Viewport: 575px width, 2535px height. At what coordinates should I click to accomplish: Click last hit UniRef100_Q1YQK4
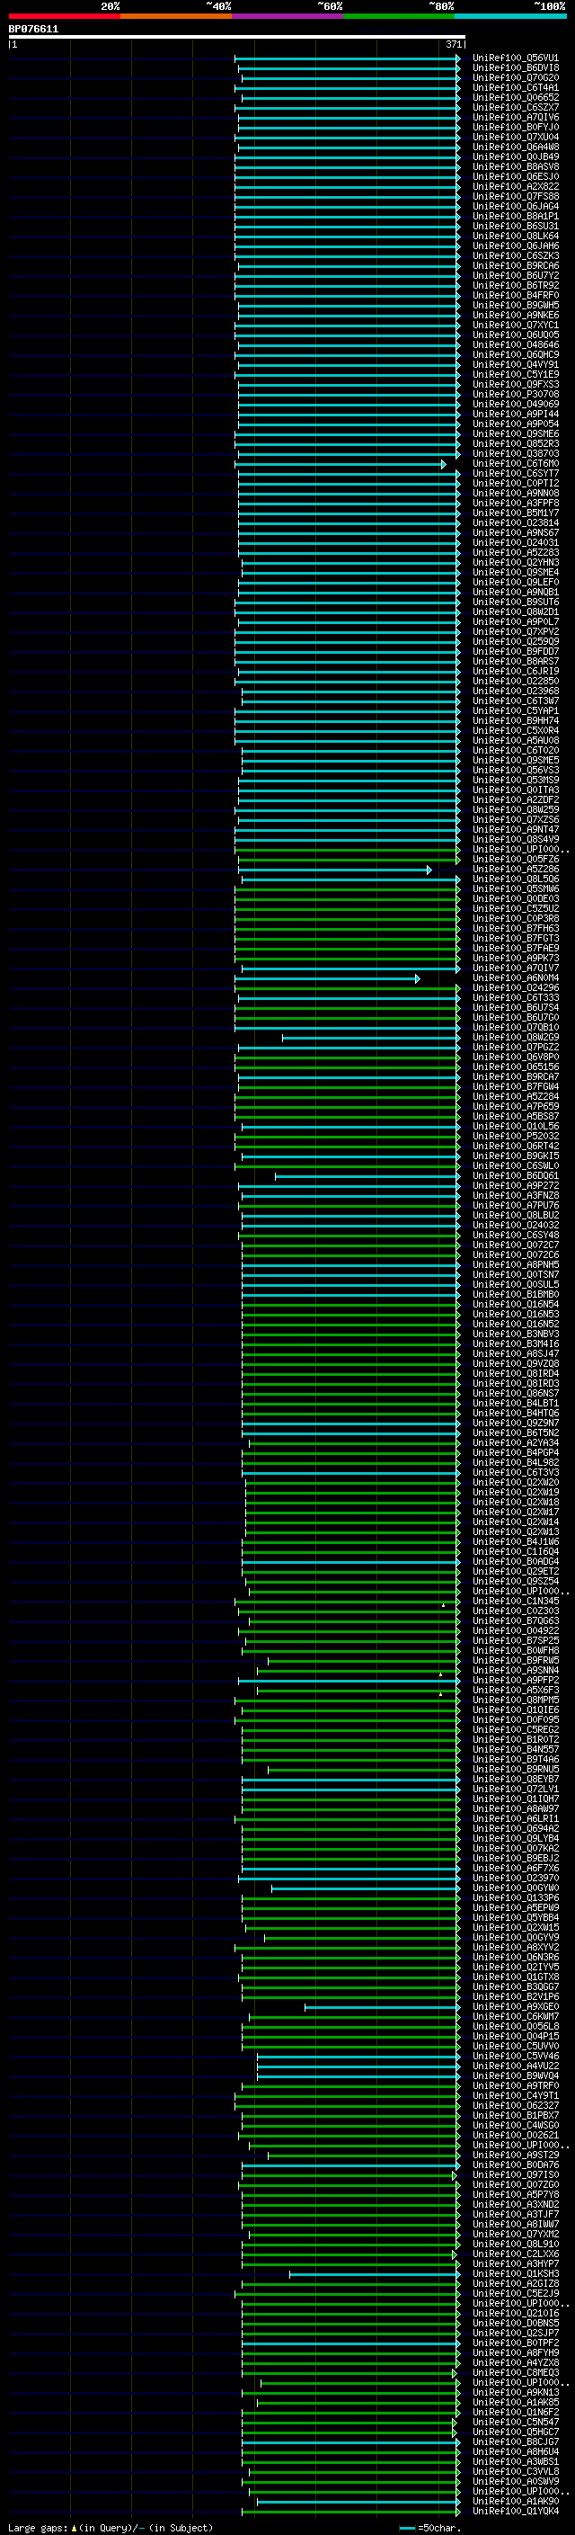click(516, 2512)
